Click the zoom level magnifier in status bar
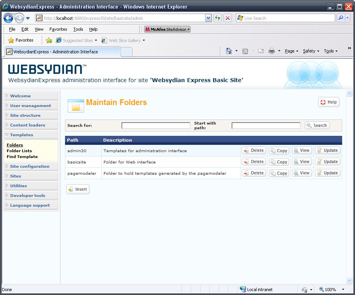Viewport: 355px width, 295px height. point(321,289)
